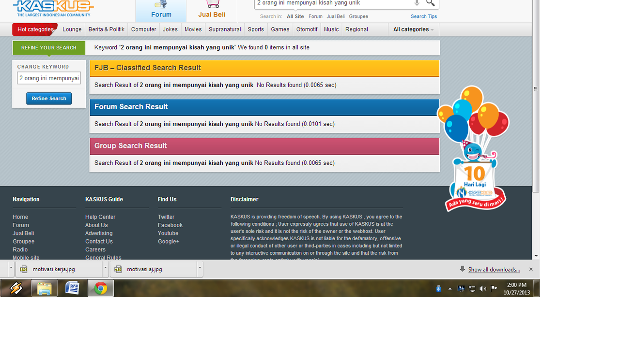Open footer Home link
Screen dimensions: 620x348
click(x=20, y=217)
